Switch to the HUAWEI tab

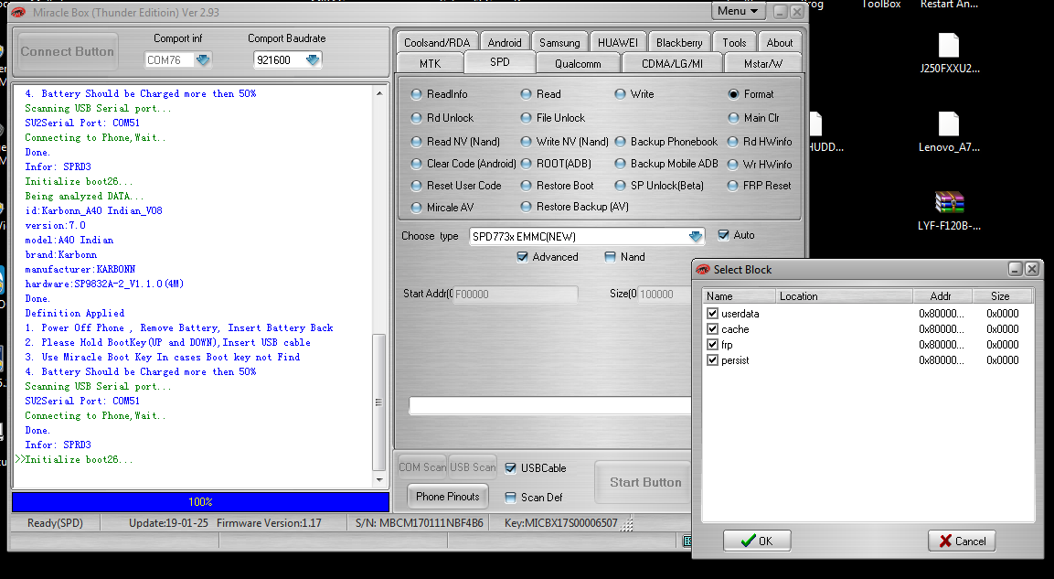click(618, 42)
